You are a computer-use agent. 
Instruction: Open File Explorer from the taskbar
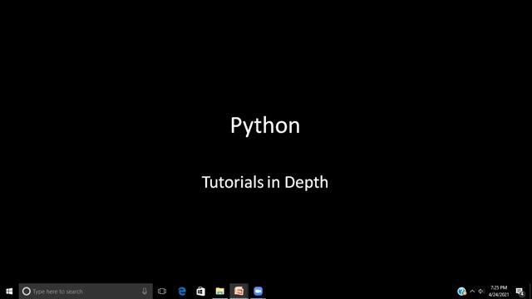click(219, 292)
